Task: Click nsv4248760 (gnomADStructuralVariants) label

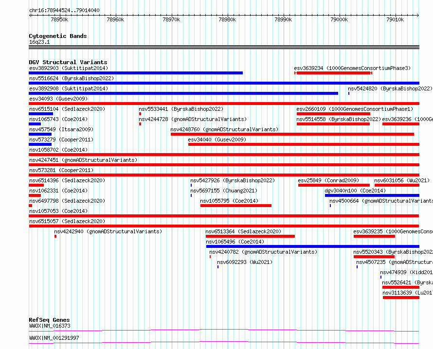Action: (x=224, y=129)
